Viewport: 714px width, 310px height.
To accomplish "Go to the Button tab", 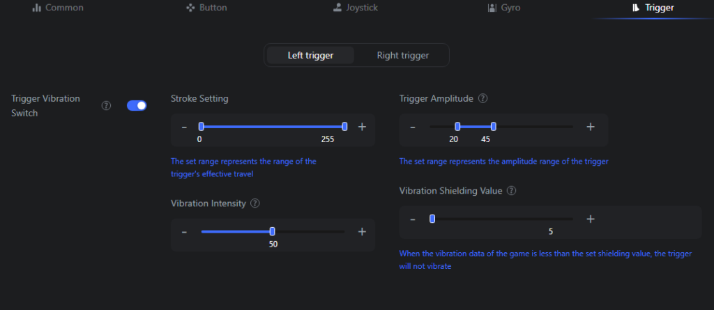I will pos(206,8).
